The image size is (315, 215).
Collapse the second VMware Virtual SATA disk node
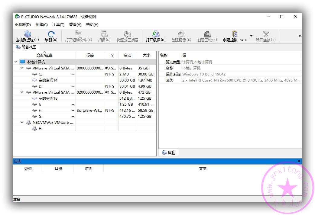coord(22,92)
